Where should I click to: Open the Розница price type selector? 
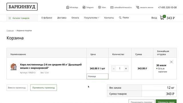(x=98, y=76)
